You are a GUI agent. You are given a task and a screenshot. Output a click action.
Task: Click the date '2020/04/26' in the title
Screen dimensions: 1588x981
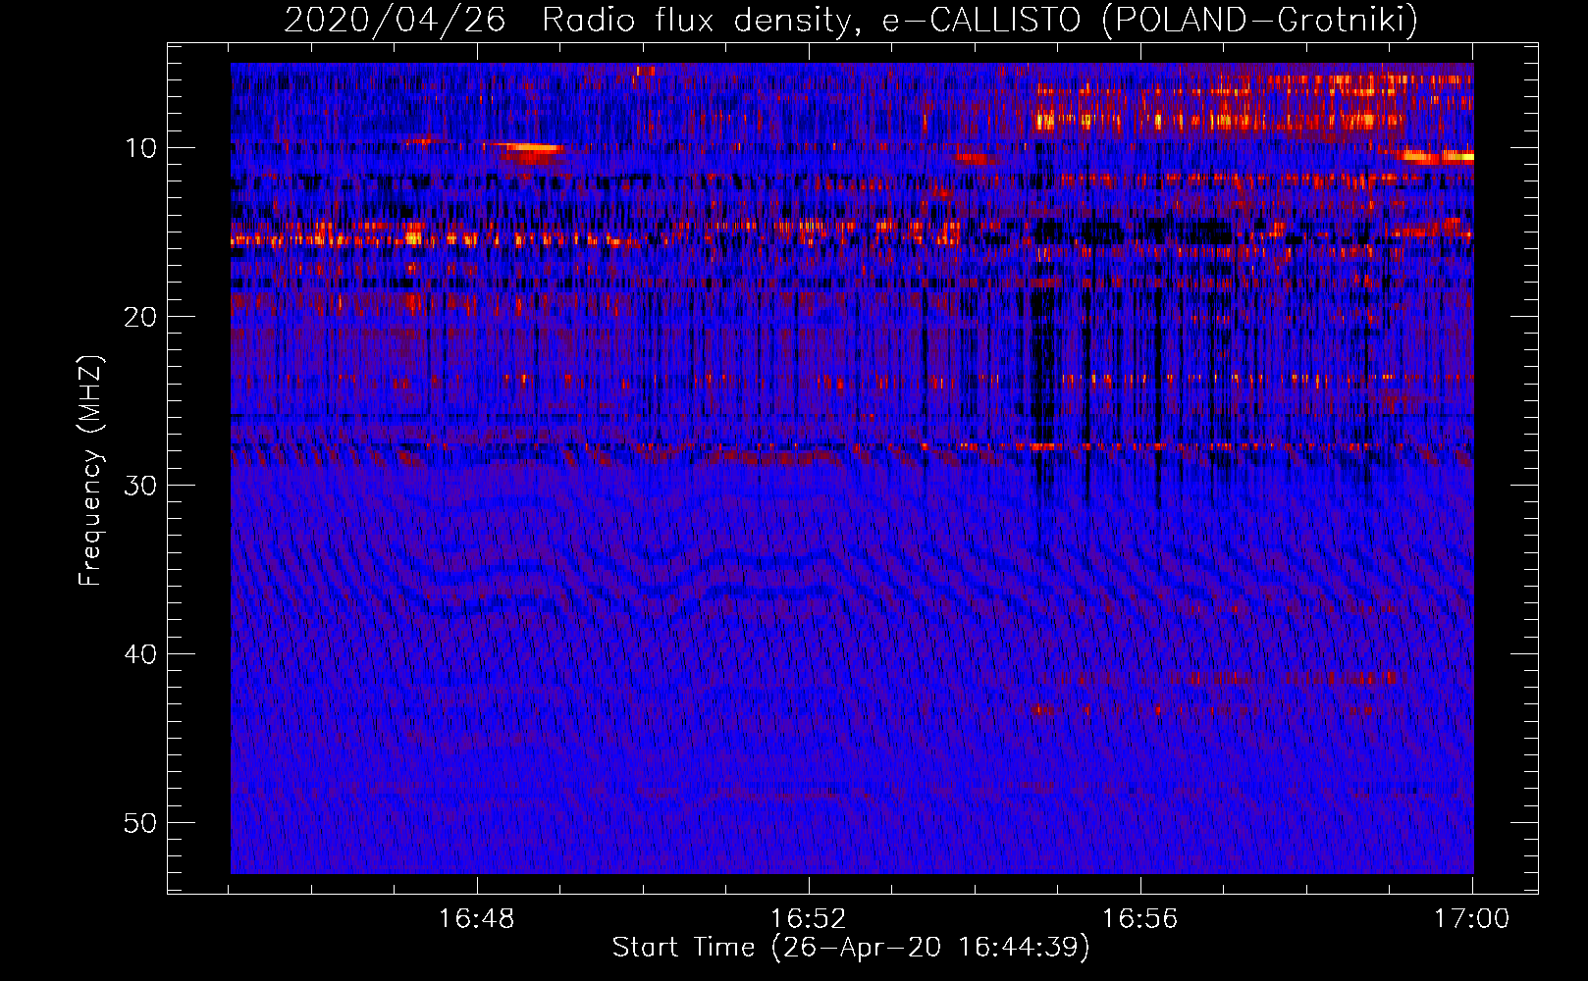[x=395, y=20]
